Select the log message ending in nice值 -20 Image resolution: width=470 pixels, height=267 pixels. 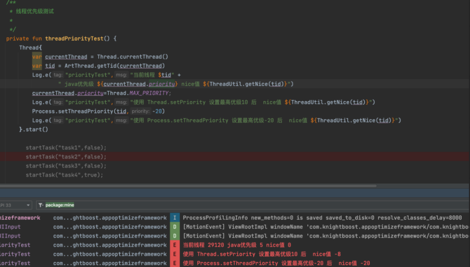point(276,263)
